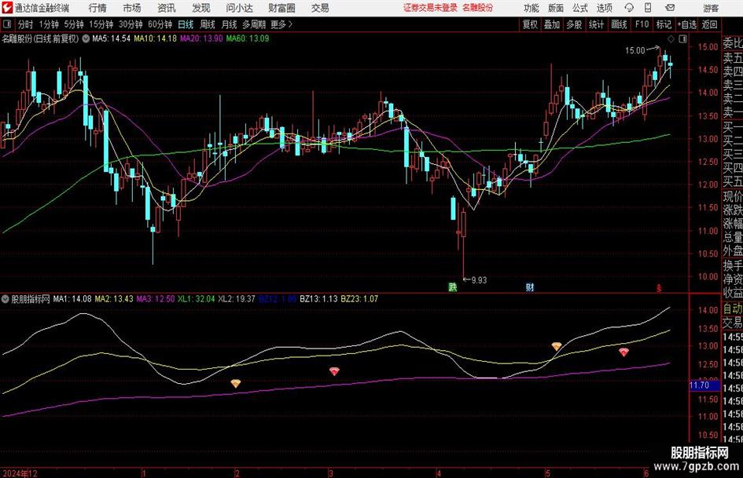This screenshot has height=478, width=743.
Task: Click the orange diamond signal near May
Action: click(557, 346)
